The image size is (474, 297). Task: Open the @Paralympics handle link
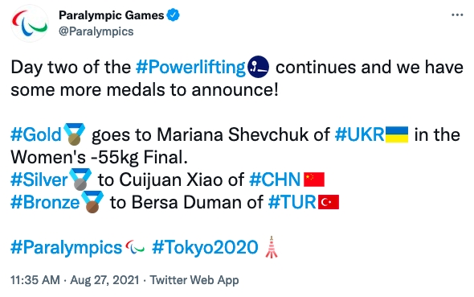[96, 31]
